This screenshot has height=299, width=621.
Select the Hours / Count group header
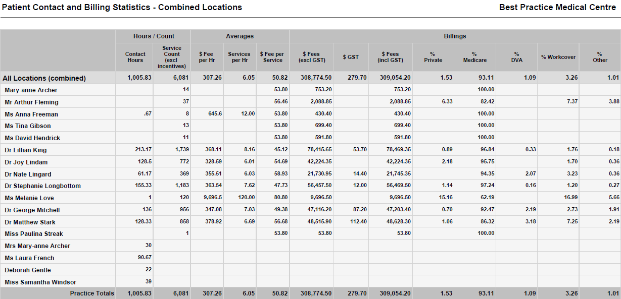tap(154, 36)
